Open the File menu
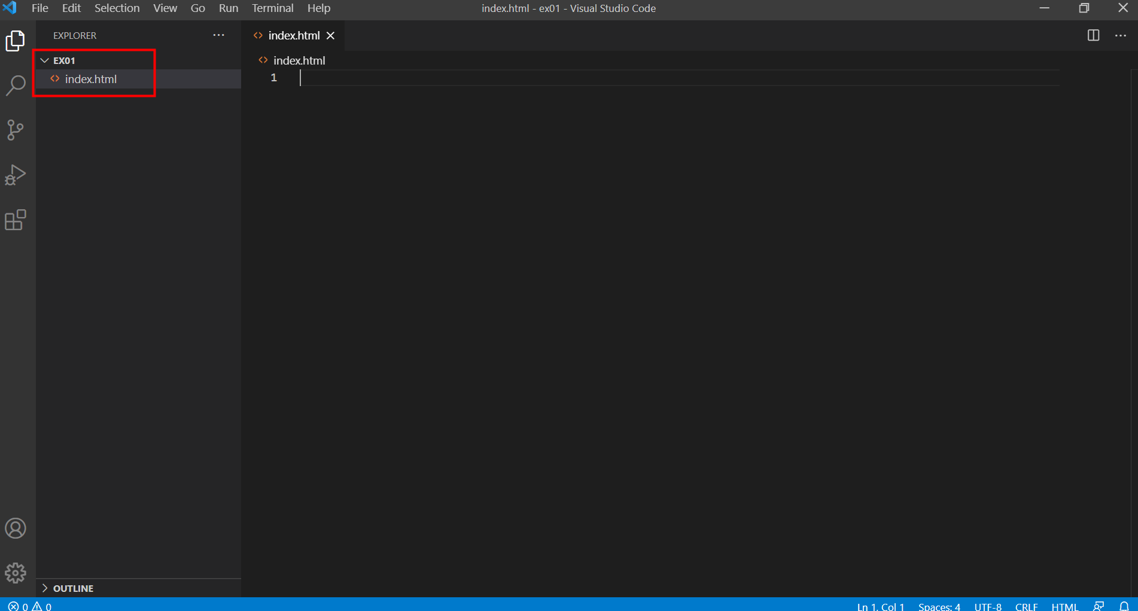This screenshot has width=1138, height=611. pyautogui.click(x=40, y=8)
